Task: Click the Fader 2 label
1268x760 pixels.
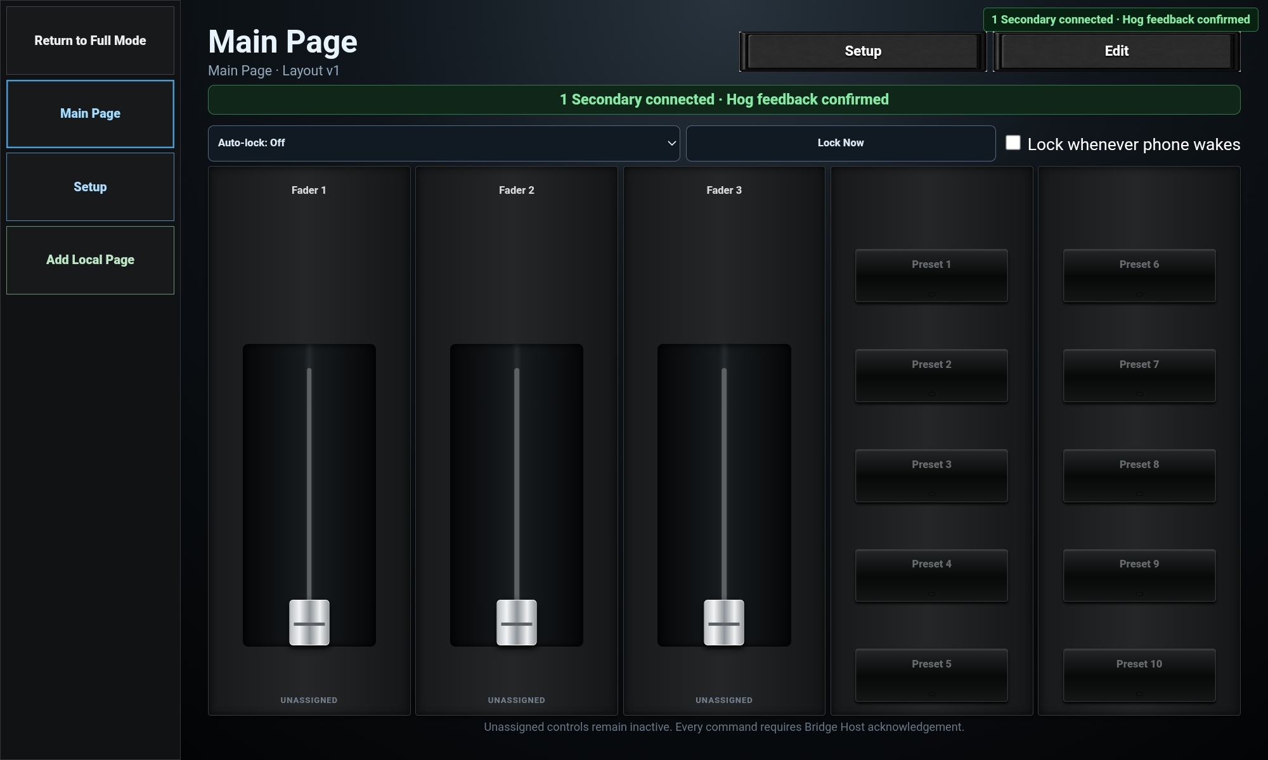Action: [x=517, y=190]
